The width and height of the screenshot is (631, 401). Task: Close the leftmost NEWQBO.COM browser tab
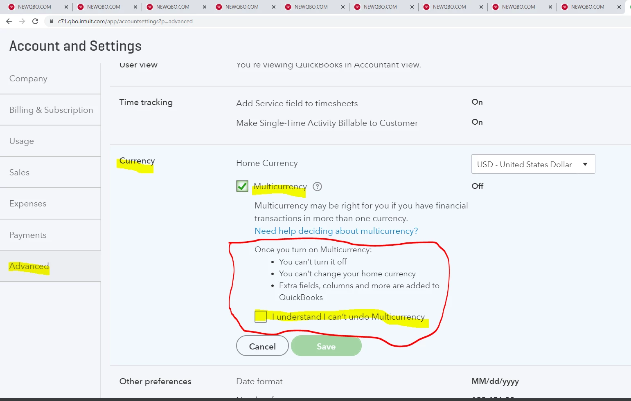[66, 7]
